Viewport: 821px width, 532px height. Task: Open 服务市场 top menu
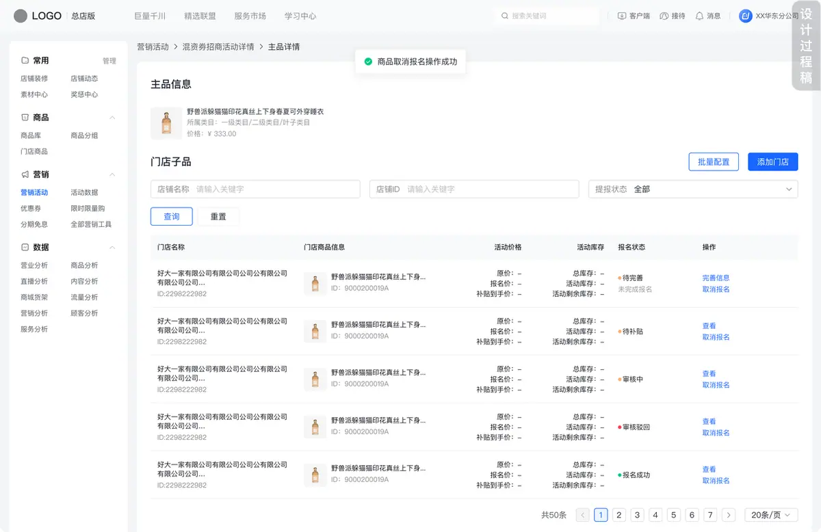click(x=250, y=16)
